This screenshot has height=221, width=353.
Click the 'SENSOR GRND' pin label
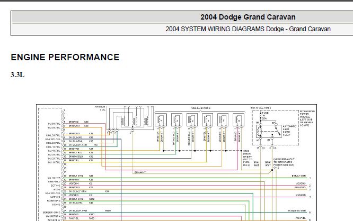coord(51,213)
